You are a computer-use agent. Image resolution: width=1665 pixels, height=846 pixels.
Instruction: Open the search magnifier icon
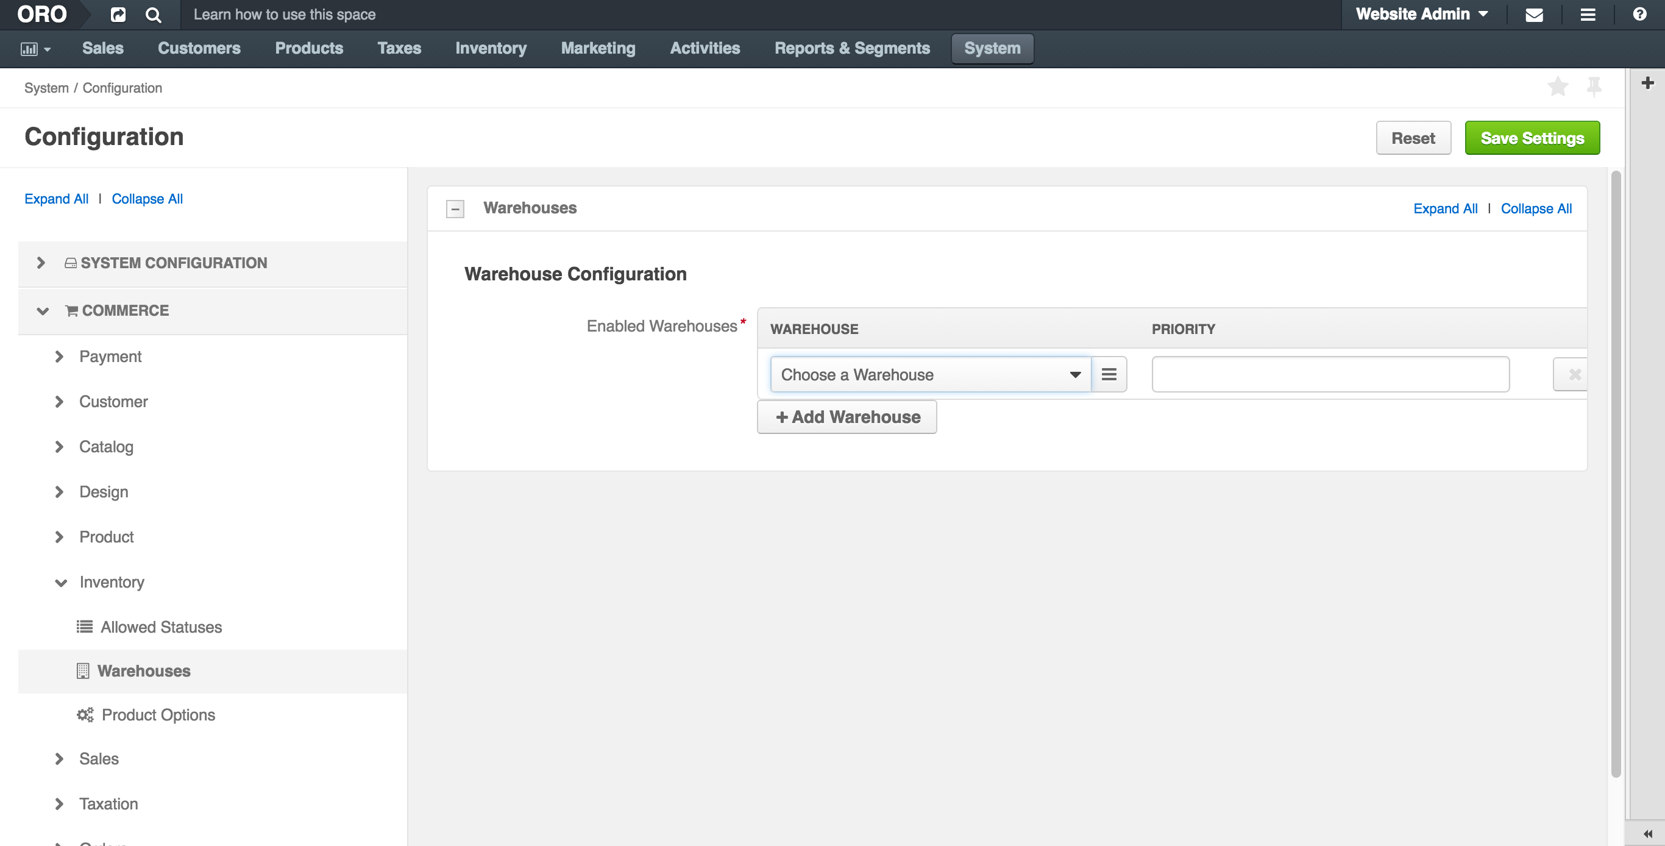153,14
